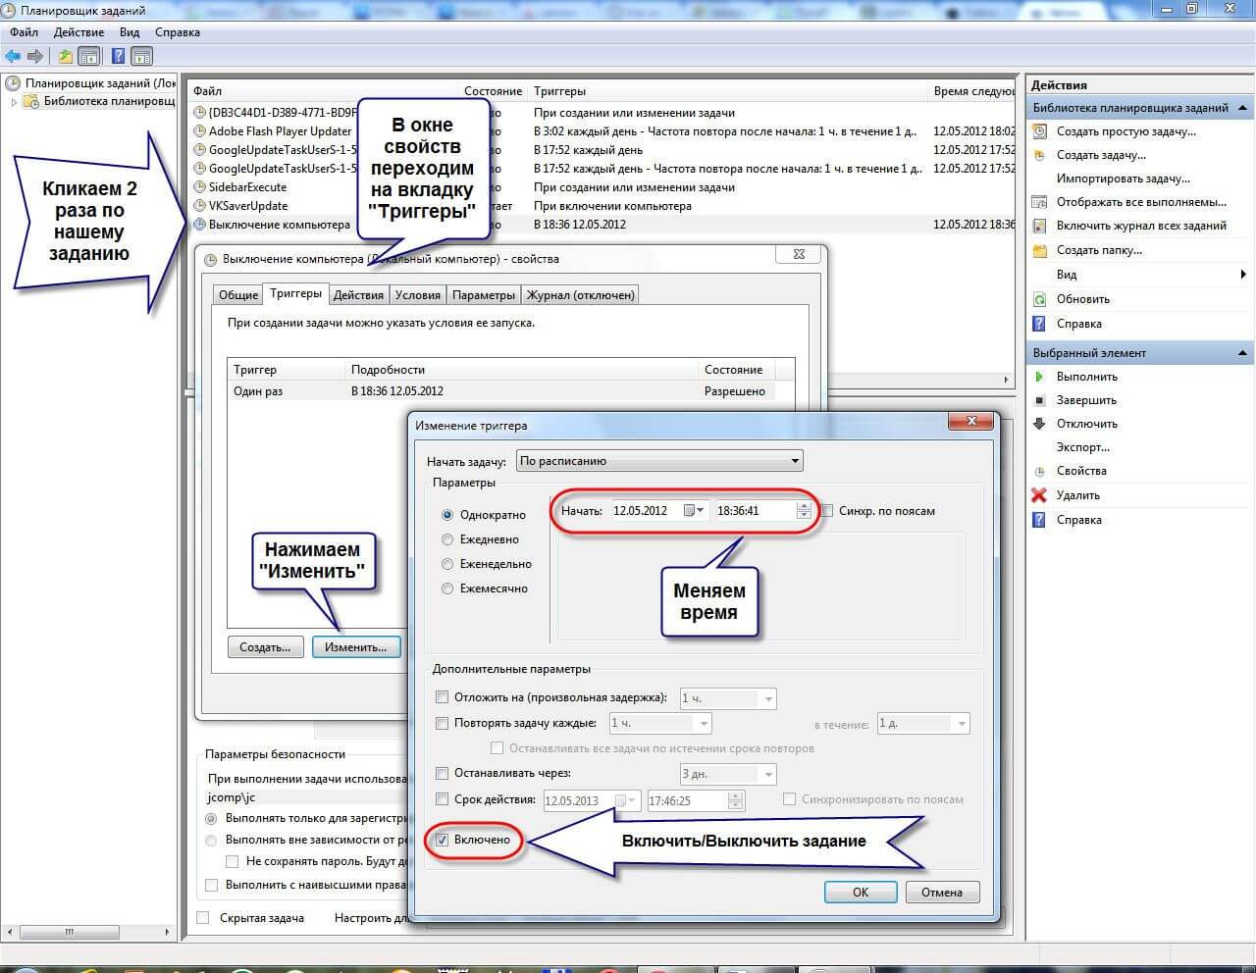The image size is (1256, 973).
Task: Select the 'Ежемесячно' radio button
Action: coord(447,589)
